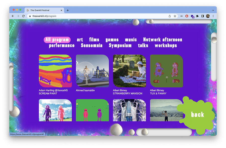Click the eyes extension icon in toolbar
Screen dimensions: 226x148
click(x=182, y=16)
